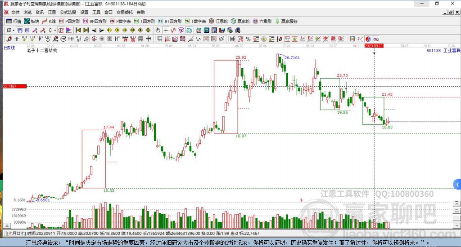461x247 pixels.
Task: Open the 赢家轮 wheel tool
Action: (x=240, y=21)
